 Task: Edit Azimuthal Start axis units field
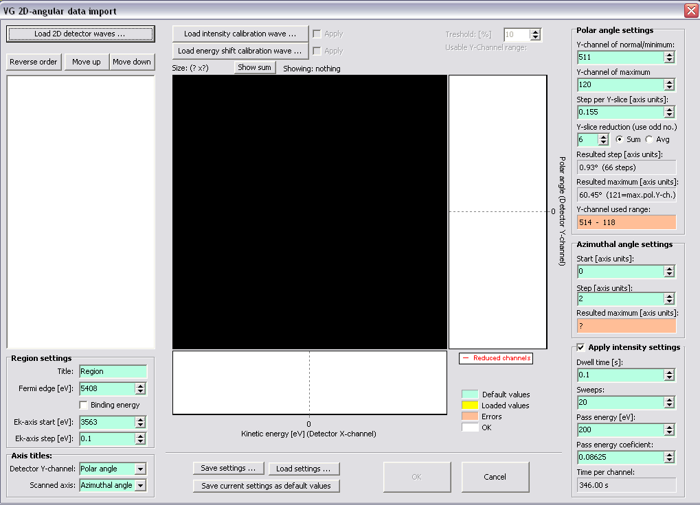click(620, 271)
